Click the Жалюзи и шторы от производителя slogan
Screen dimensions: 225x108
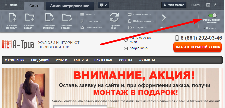[59, 45]
